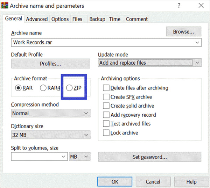Select the RAR archive format
This screenshot has width=210, height=188.
click(18, 88)
